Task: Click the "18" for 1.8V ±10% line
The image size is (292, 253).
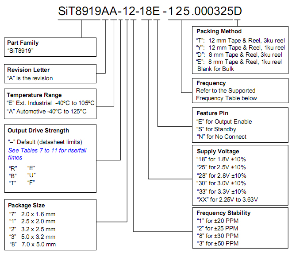Action: [x=221, y=159]
